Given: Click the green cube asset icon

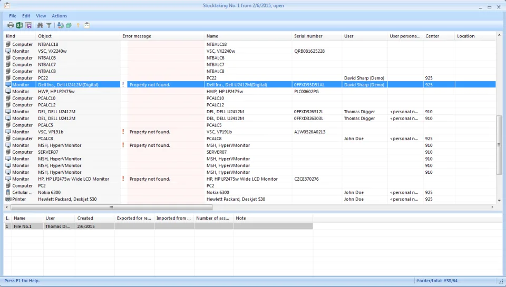Looking at the screenshot, I should [x=69, y=25].
